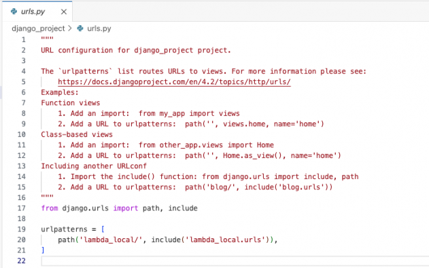Click line number 17 in gutter
Viewport: 429px width, 268px height.
pos(22,208)
